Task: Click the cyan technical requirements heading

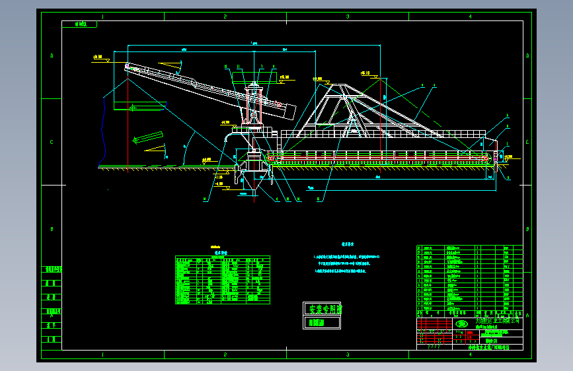Action: click(348, 244)
